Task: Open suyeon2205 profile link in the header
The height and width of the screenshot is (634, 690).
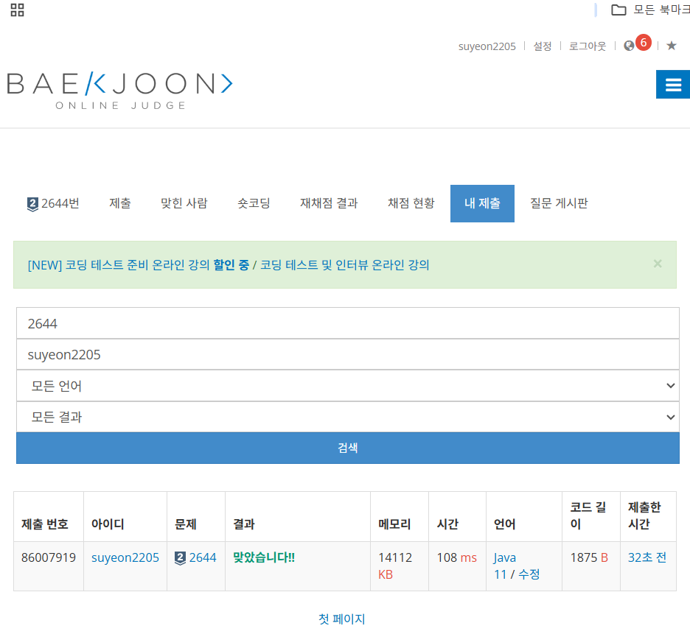Action: (487, 46)
